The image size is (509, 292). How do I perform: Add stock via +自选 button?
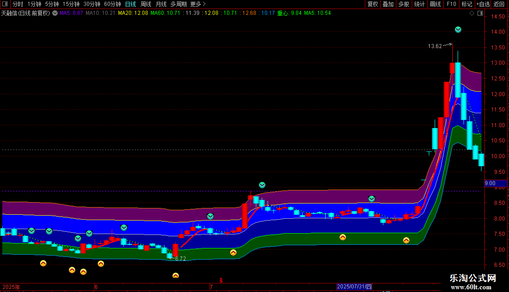click(483, 4)
